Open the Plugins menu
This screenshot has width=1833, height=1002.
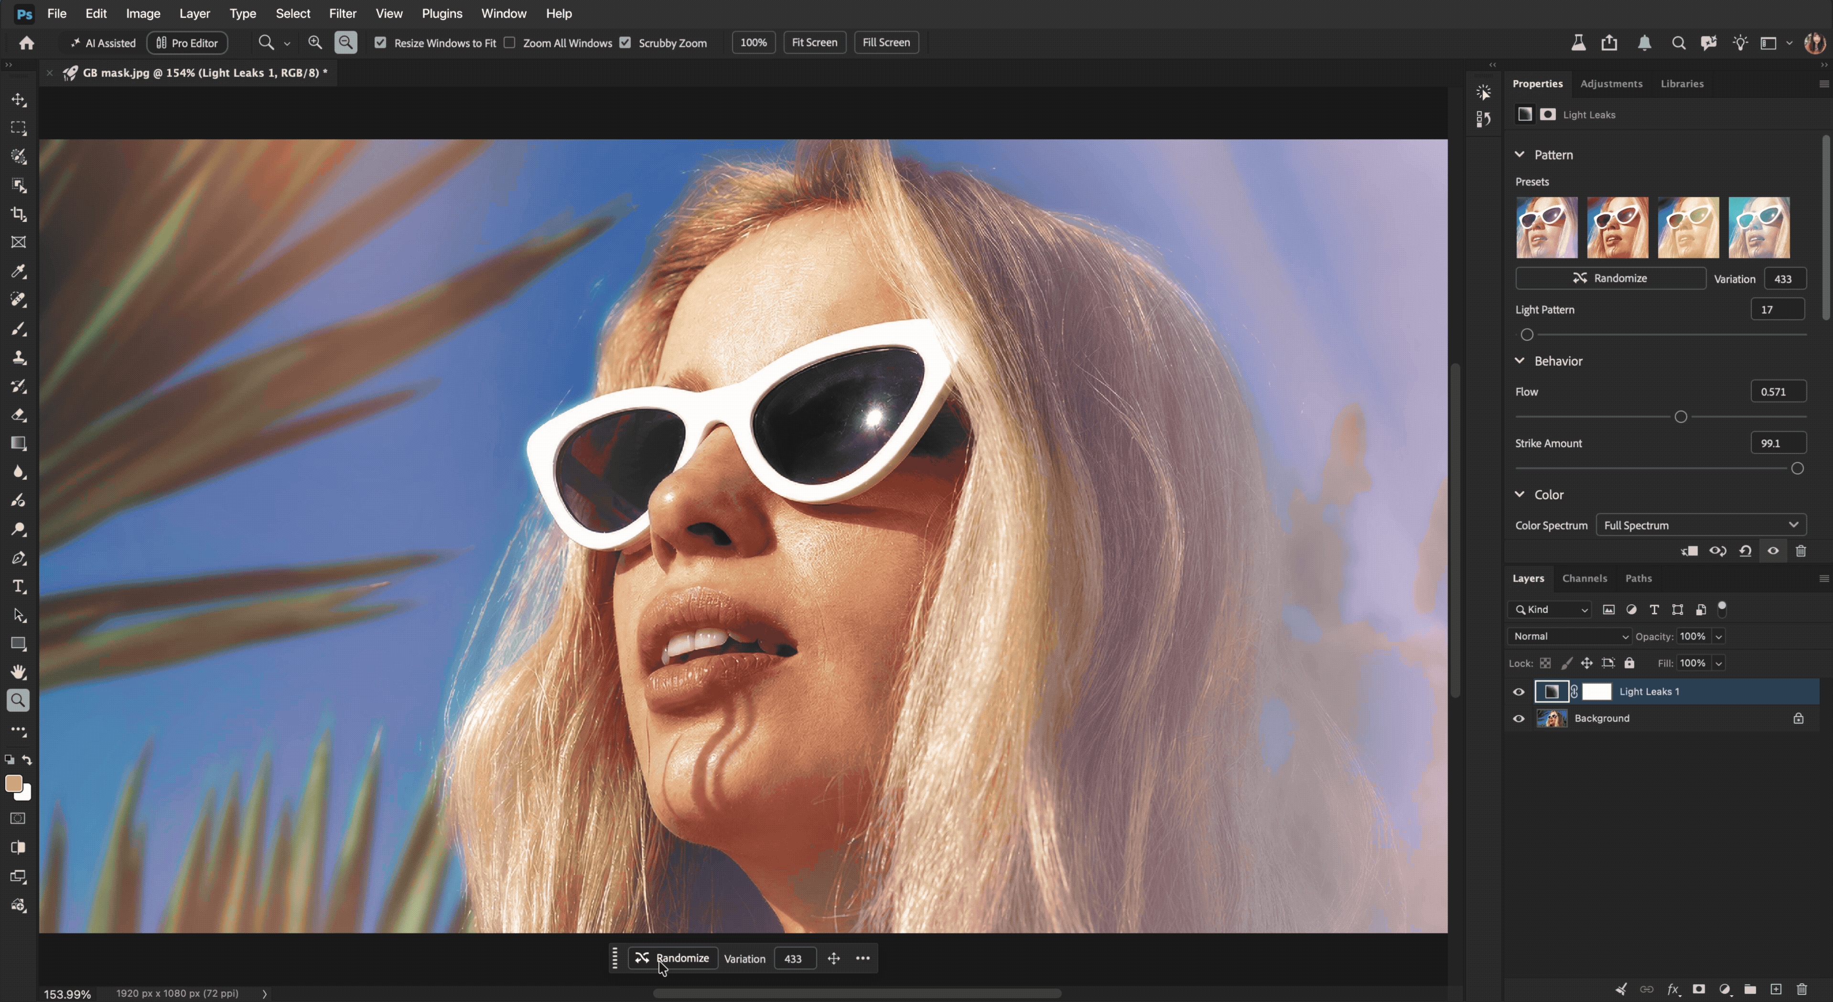[x=442, y=13]
